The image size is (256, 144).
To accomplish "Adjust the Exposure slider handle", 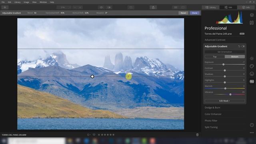I will tap(223, 64).
